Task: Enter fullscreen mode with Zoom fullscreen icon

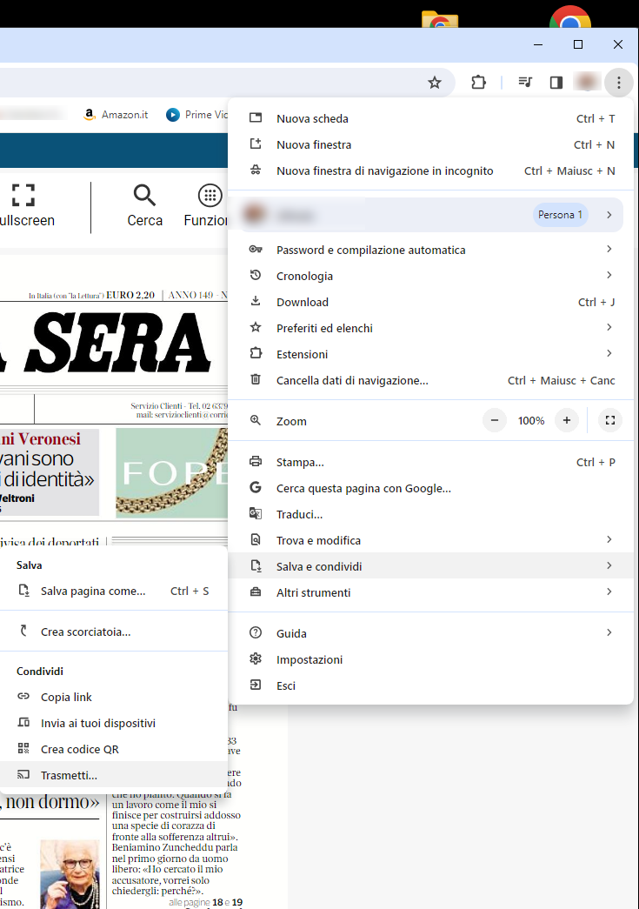Action: point(610,421)
